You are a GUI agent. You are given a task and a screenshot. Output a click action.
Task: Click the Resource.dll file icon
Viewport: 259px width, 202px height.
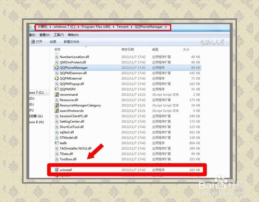pos(57,100)
